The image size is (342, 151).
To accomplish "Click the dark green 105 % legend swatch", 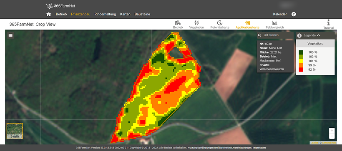I will coord(301,52).
